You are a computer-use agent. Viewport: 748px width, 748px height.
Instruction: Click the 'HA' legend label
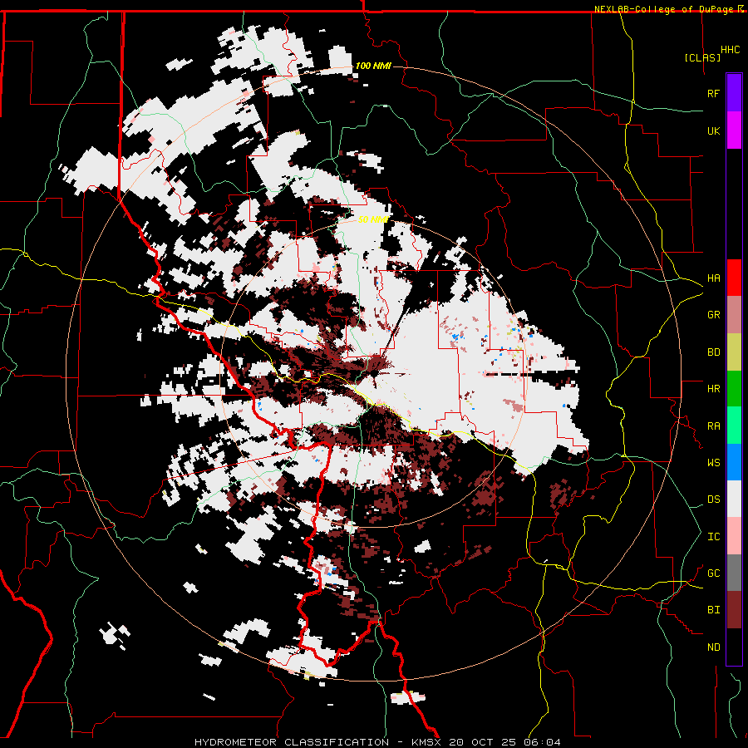point(713,278)
